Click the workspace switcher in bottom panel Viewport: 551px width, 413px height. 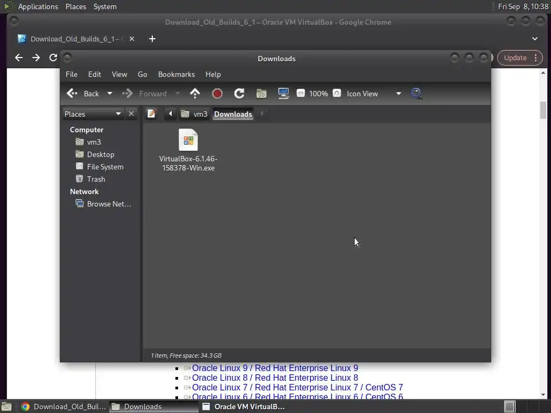point(510,407)
